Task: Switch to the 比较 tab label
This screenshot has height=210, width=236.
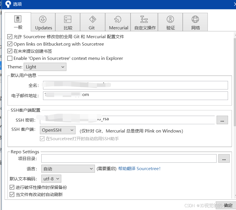Action: (x=68, y=28)
